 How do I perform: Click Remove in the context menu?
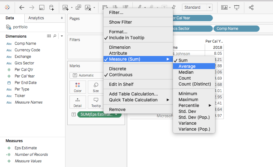tap(117, 109)
